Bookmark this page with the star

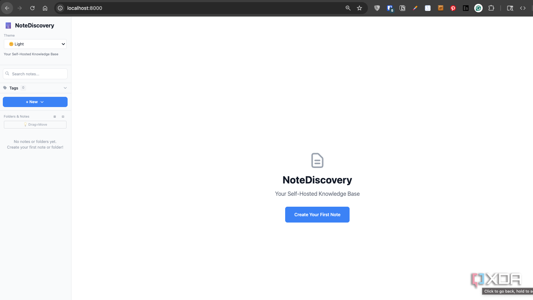point(359,8)
